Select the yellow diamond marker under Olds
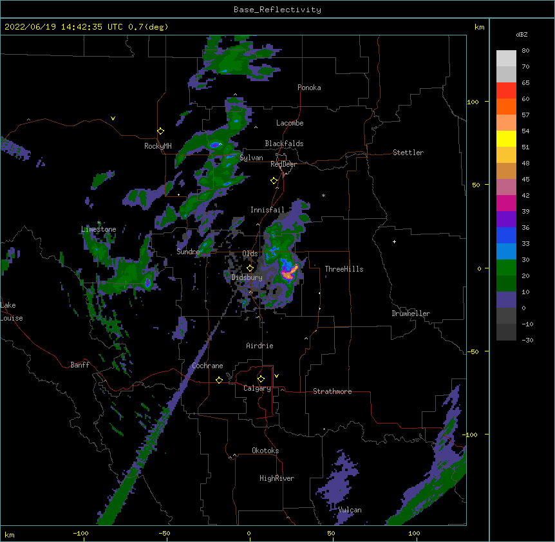Screen dimensions: 555x542 [250, 268]
